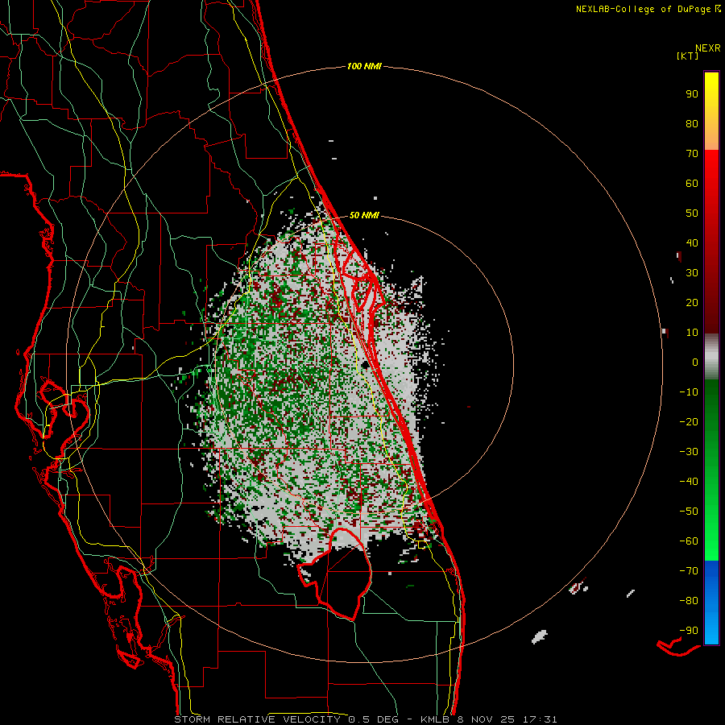This screenshot has width=725, height=725.
Task: Click the blue bottom segment of color bar
Action: coord(711,603)
